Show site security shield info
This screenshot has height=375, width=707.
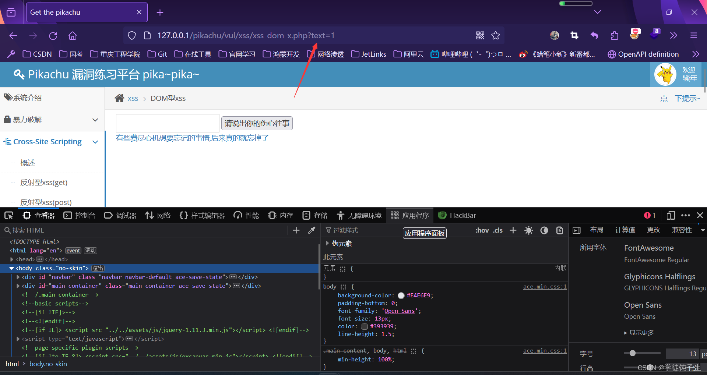pyautogui.click(x=132, y=35)
